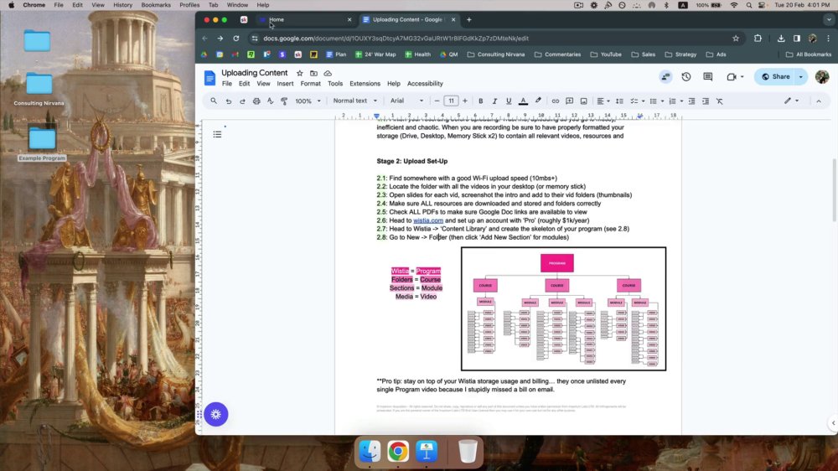Open the Format menu

(311, 84)
